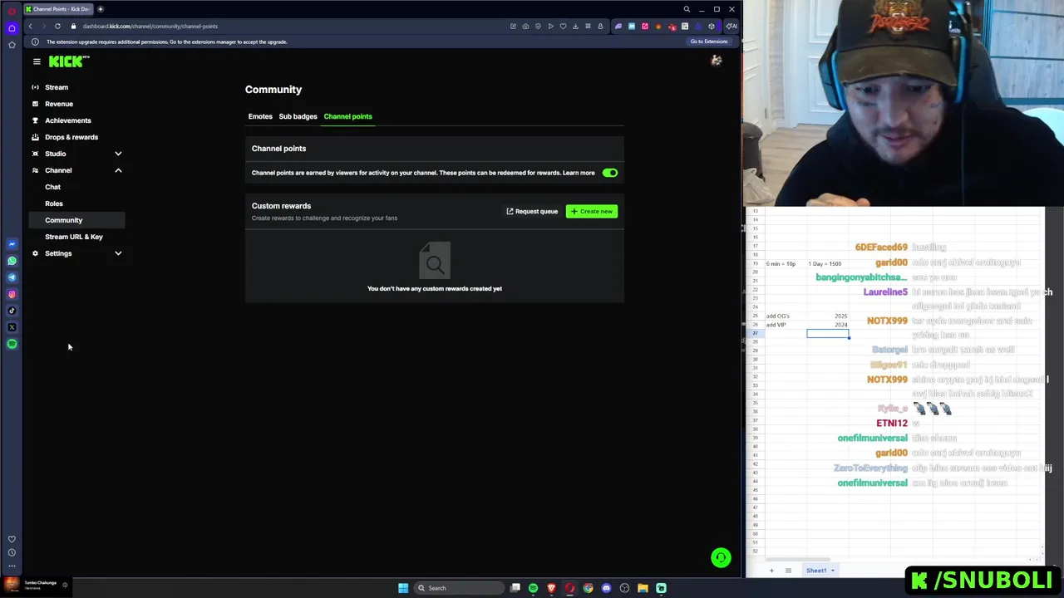Open the Messenger icon in Opera sidebar

(12, 244)
